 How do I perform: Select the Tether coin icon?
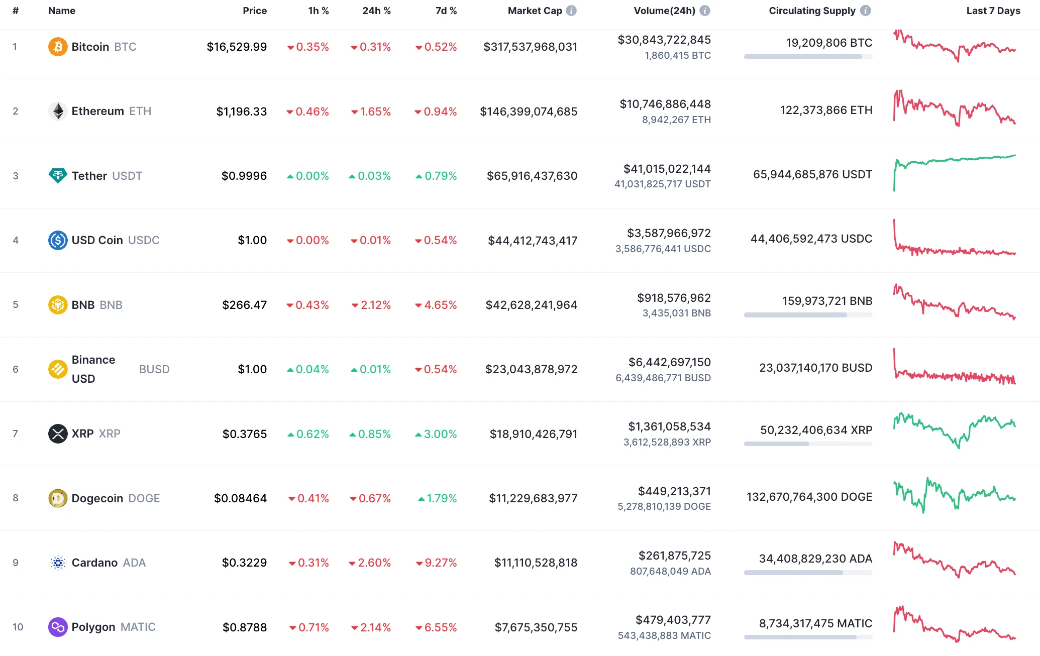pos(58,176)
